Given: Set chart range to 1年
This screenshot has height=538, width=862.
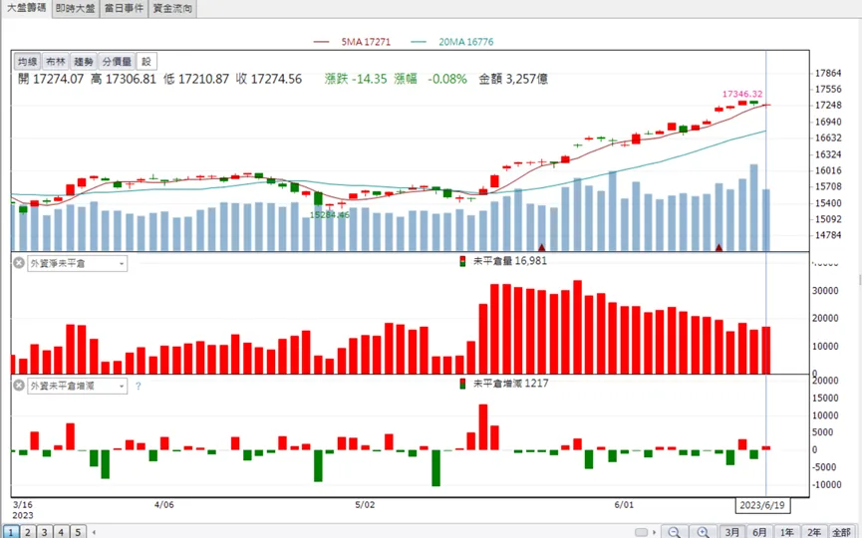Looking at the screenshot, I should click(x=787, y=532).
